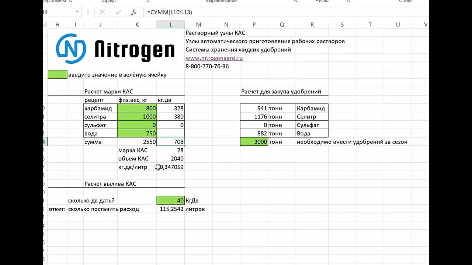
Task: Click the Insert Function fx icon
Action: point(134,12)
